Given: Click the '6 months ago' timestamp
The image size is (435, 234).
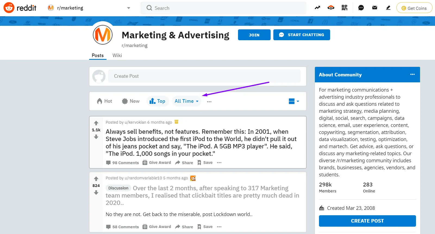Looking at the screenshot, I should [160, 122].
